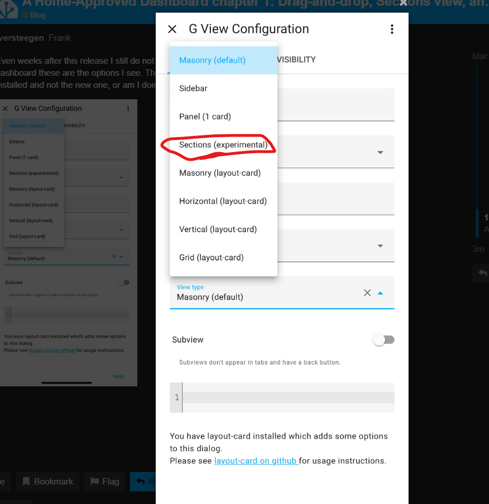Open the first dropdown arrow in the form
The image size is (489, 504).
[380, 152]
